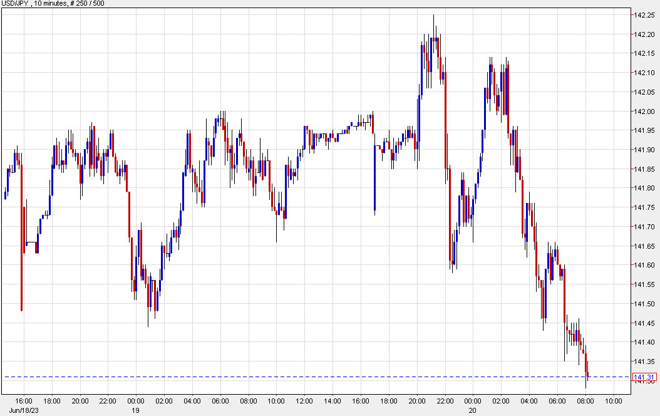Choose the 141.60 price axis label
This screenshot has height=416, width=660.
[x=644, y=265]
